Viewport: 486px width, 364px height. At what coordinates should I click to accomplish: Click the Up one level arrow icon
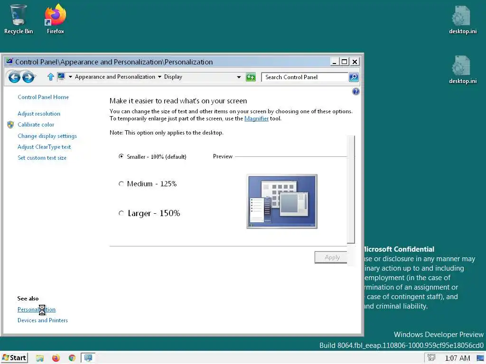click(51, 77)
